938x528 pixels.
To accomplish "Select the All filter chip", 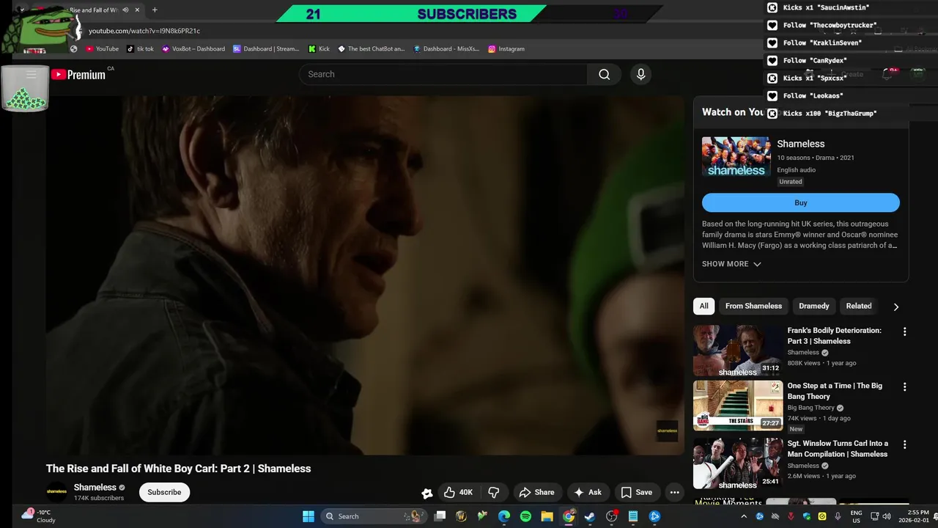I will tap(703, 306).
